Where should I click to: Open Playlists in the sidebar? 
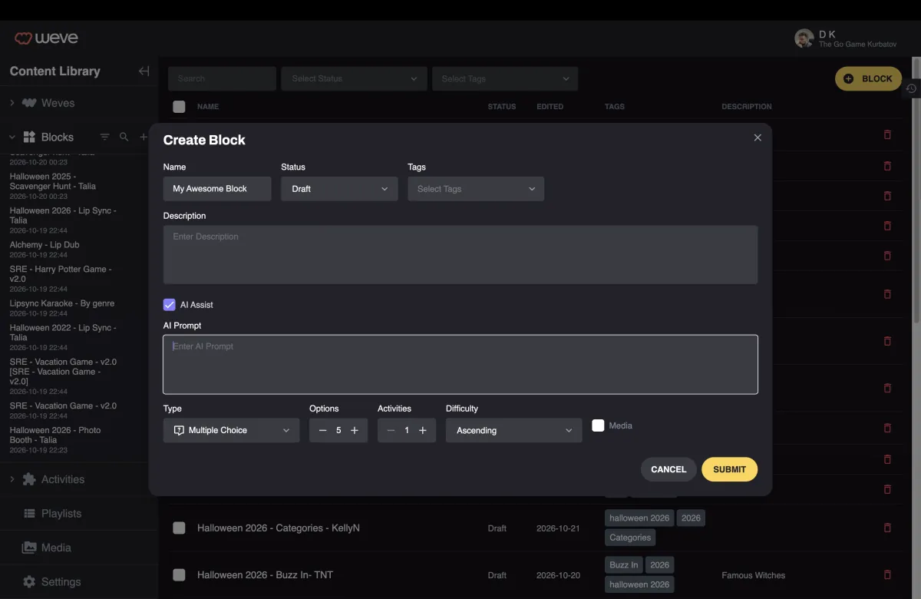pyautogui.click(x=61, y=513)
